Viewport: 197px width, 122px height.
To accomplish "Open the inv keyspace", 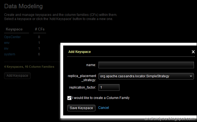I will pos(6,49).
